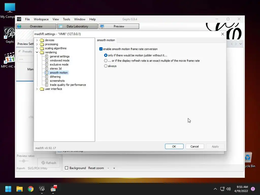Expand the user interface tree node

[37, 89]
